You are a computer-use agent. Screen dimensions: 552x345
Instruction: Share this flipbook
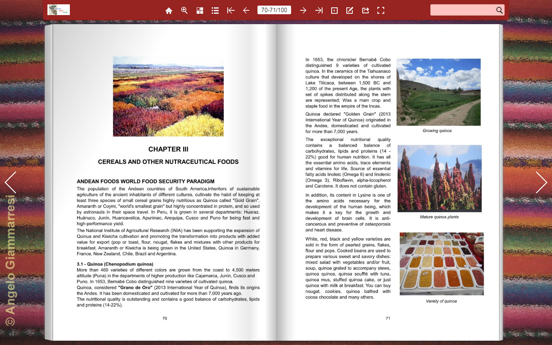tap(365, 10)
